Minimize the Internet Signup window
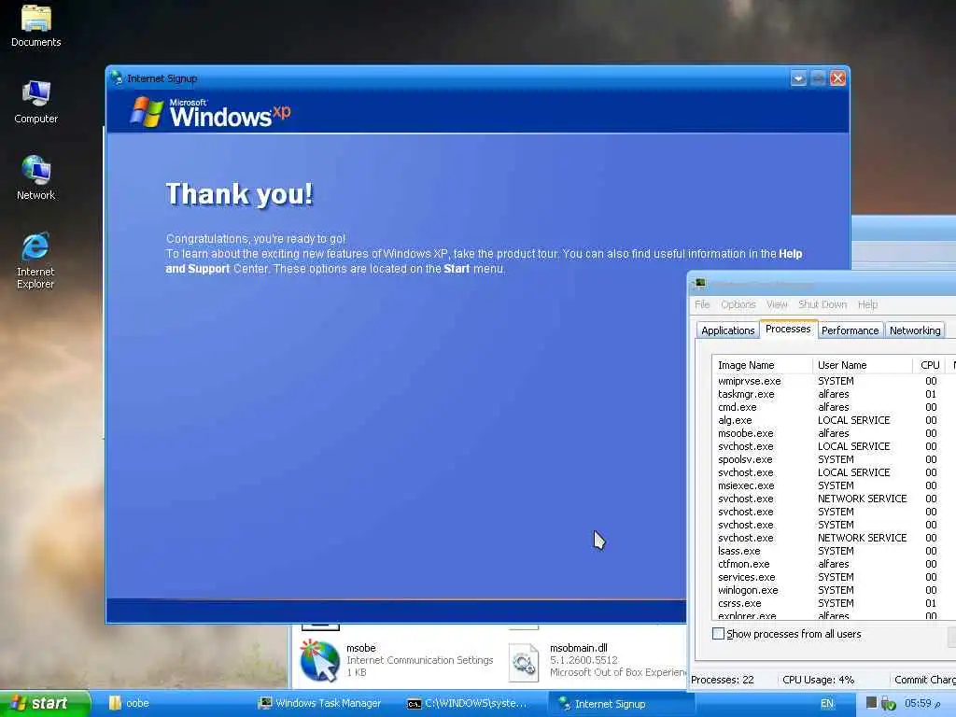This screenshot has height=717, width=956. pyautogui.click(x=799, y=78)
